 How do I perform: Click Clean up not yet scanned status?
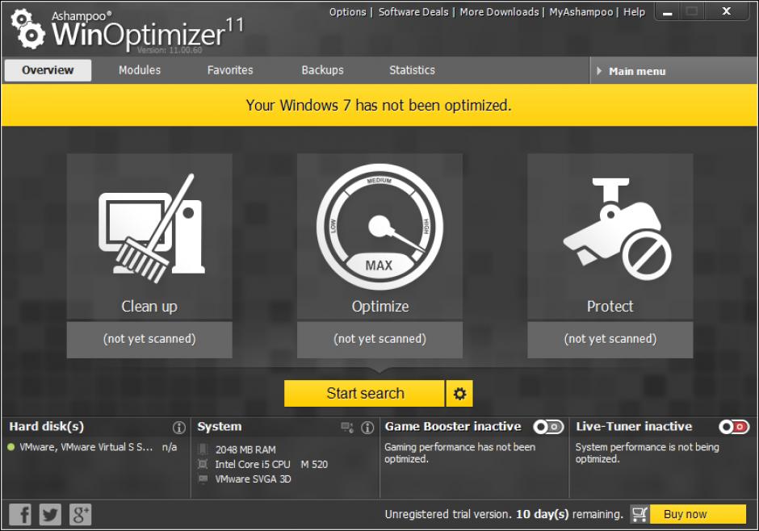149,340
